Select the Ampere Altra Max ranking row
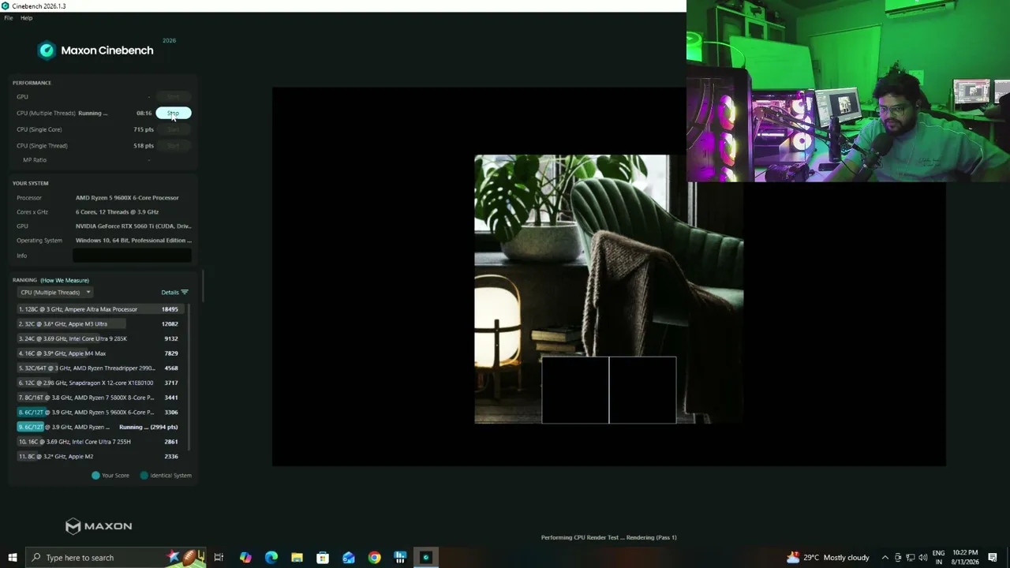The height and width of the screenshot is (568, 1010). pos(102,309)
